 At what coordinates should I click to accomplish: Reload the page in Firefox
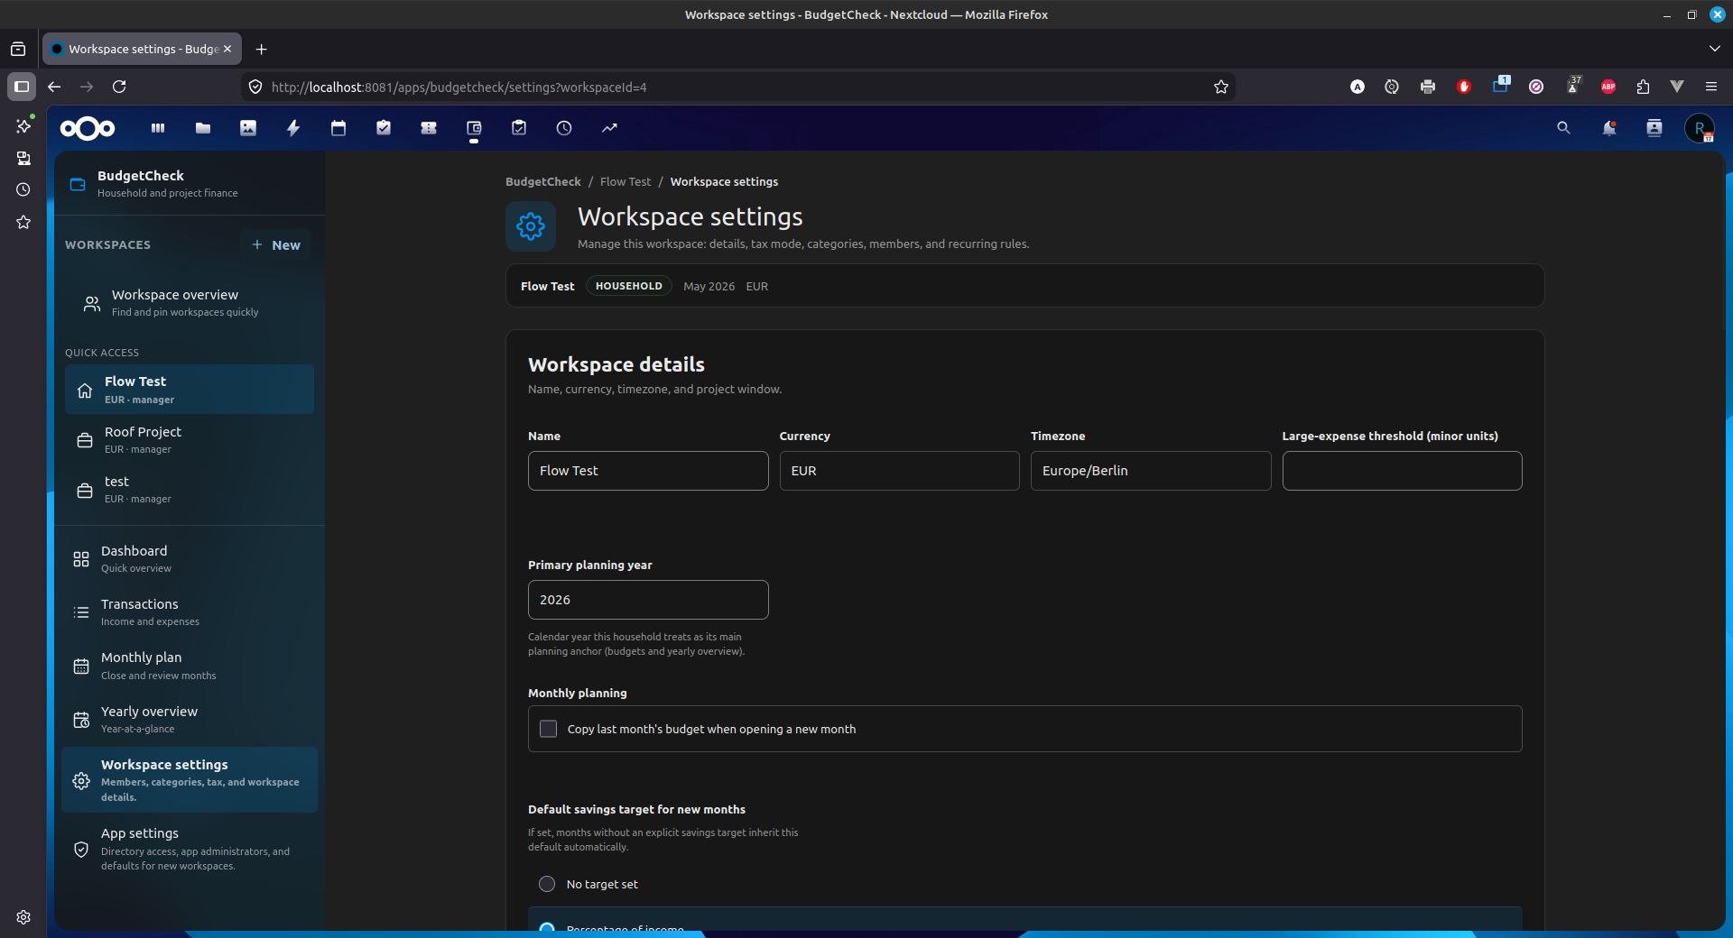tap(119, 87)
